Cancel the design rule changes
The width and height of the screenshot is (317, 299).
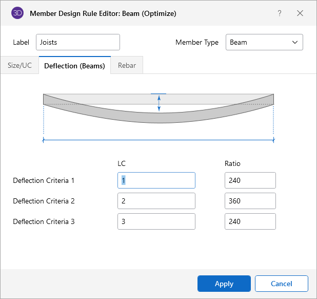pyautogui.click(x=282, y=284)
